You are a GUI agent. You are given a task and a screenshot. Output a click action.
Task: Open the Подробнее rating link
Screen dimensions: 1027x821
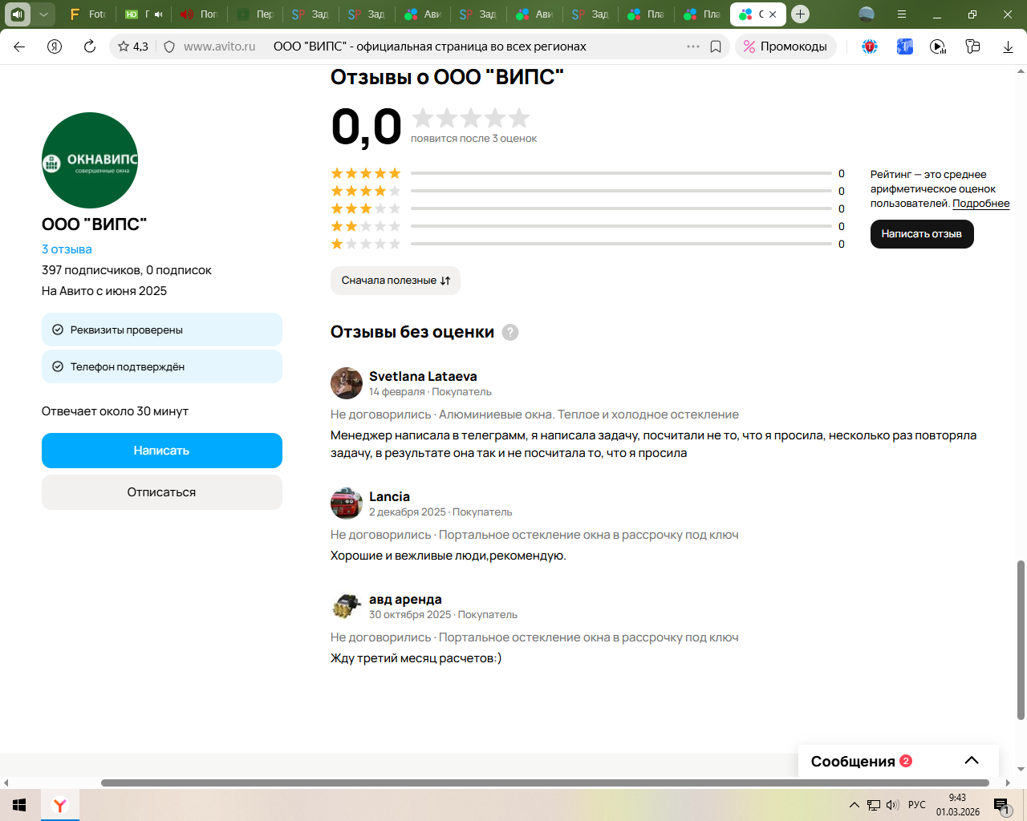980,204
